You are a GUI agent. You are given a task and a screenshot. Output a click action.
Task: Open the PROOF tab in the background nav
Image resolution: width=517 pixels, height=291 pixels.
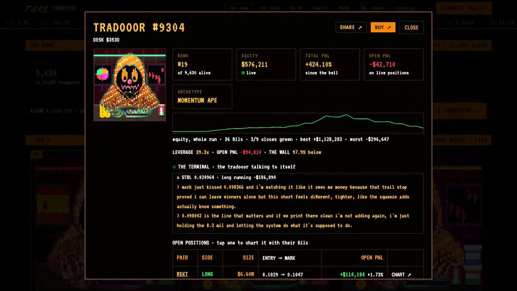(344, 8)
